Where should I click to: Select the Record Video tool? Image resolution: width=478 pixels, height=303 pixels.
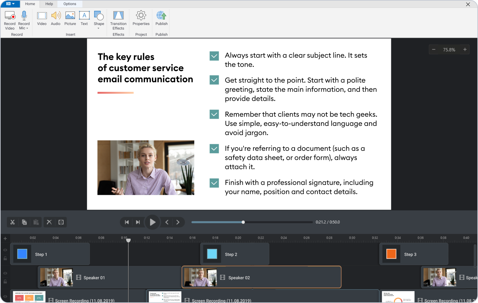(9, 19)
